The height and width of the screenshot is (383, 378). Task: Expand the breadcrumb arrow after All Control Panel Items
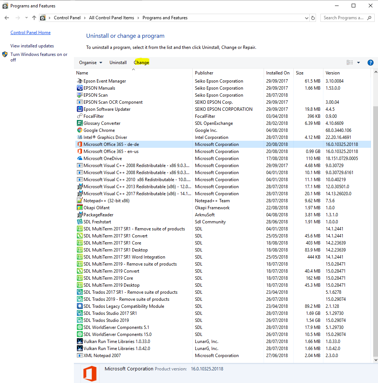point(139,18)
